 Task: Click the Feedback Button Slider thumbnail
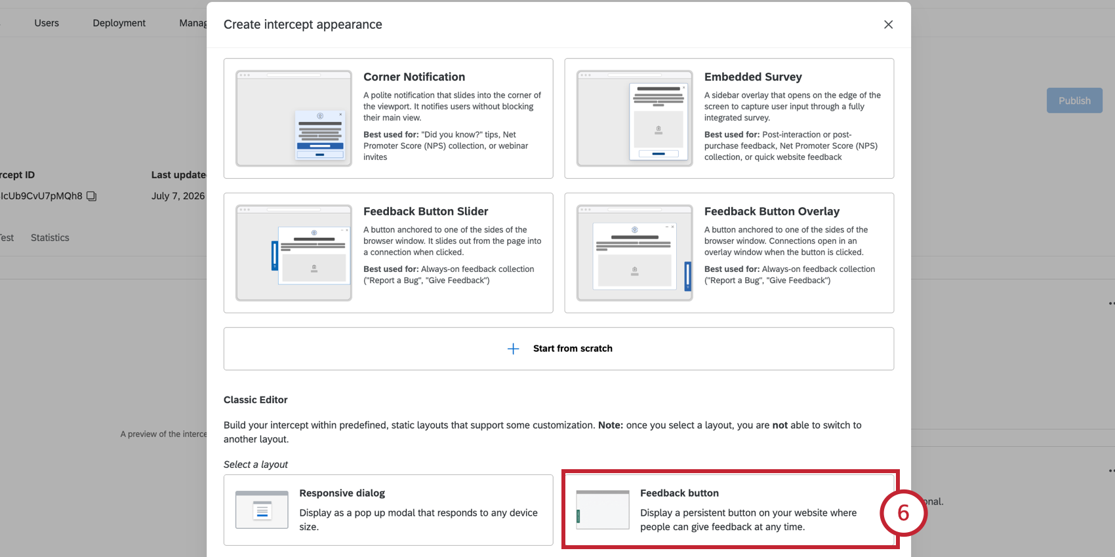tap(294, 253)
